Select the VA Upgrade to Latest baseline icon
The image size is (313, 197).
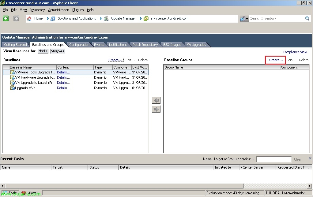point(12,83)
